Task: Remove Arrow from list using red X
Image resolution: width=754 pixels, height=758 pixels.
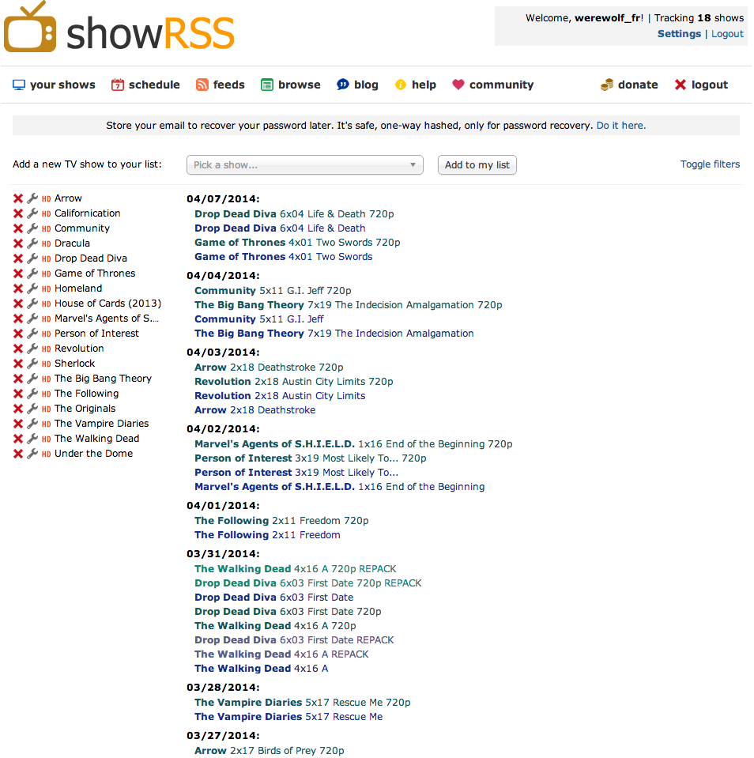Action: pyautogui.click(x=18, y=198)
